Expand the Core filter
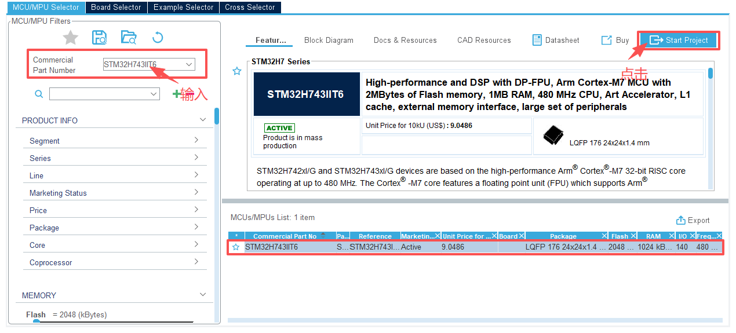 point(196,244)
